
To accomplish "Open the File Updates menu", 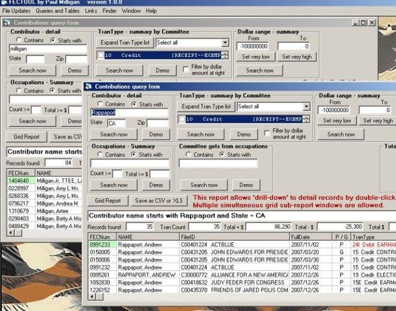I will [16, 11].
